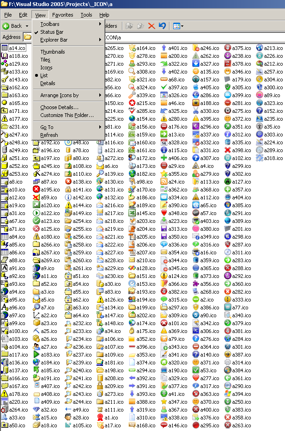Click Choose Details... in View menu
The image size is (285, 431).
68,107
